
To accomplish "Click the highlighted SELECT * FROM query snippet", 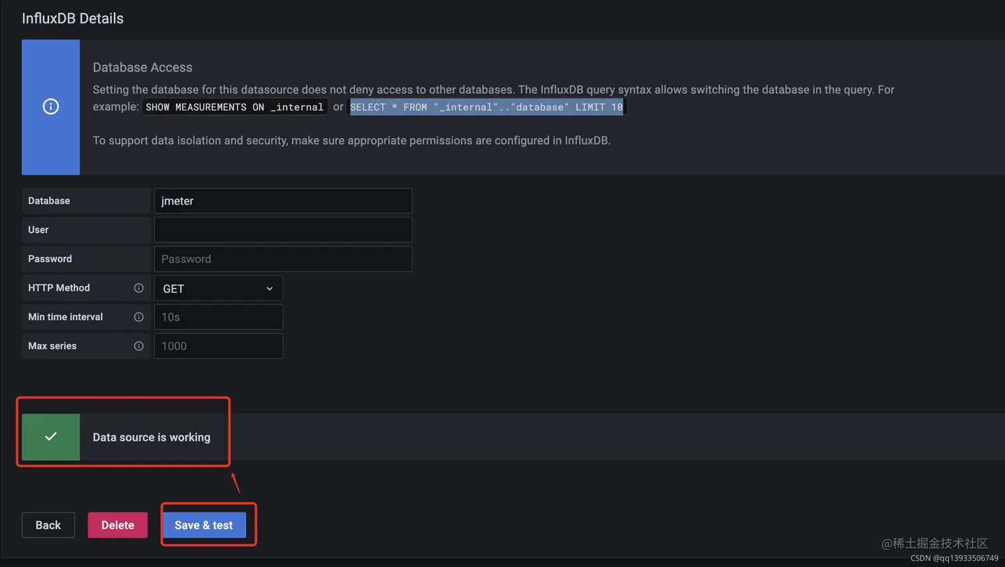I will coord(487,107).
